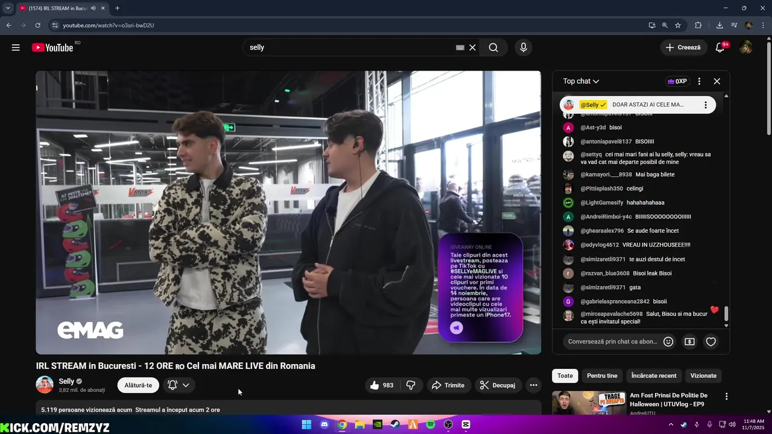The image size is (772, 434).
Task: Select the Încărcate recent filter chip
Action: coord(654,376)
